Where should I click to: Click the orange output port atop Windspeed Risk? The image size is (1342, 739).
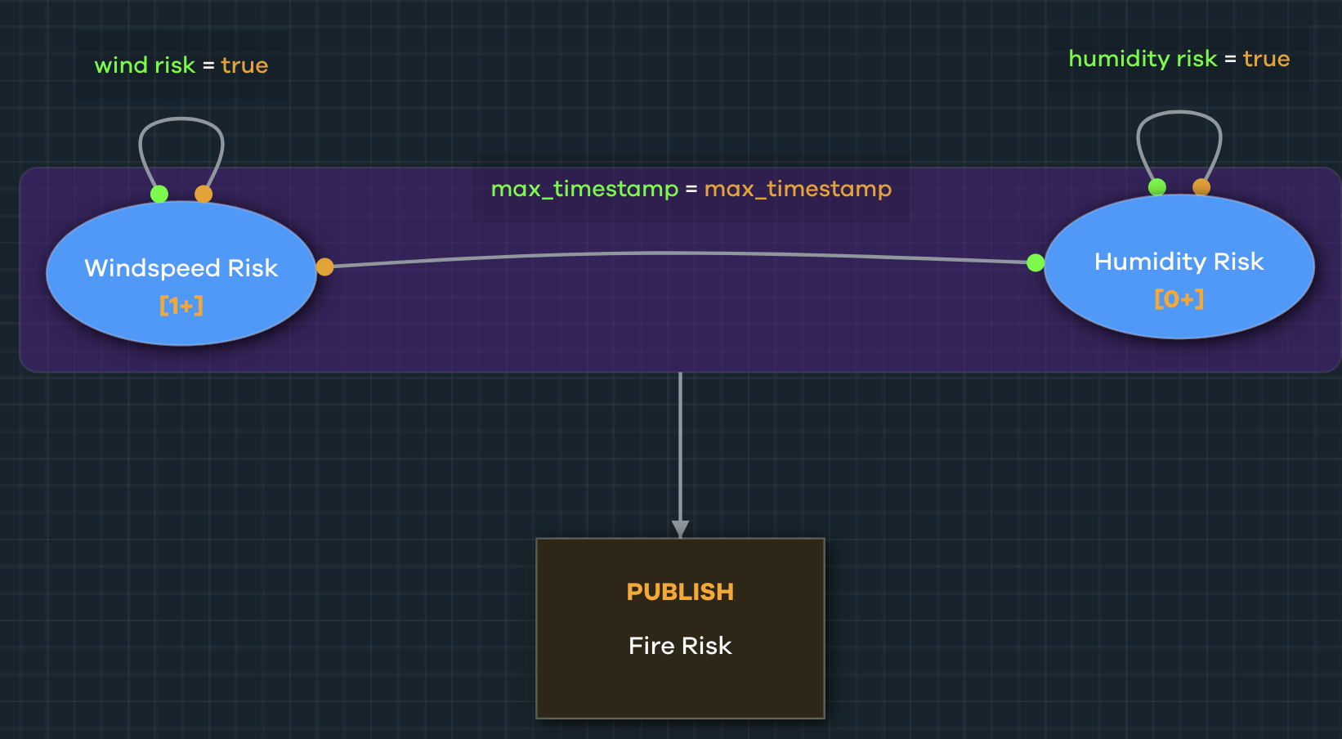click(204, 194)
